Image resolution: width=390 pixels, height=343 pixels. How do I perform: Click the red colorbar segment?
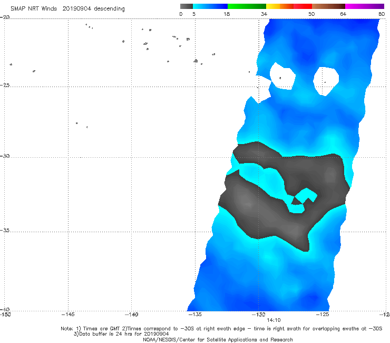303,6
